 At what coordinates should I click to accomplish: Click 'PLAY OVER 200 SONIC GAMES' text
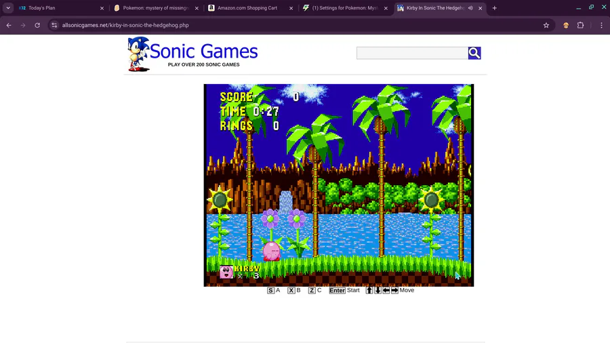coord(203,64)
